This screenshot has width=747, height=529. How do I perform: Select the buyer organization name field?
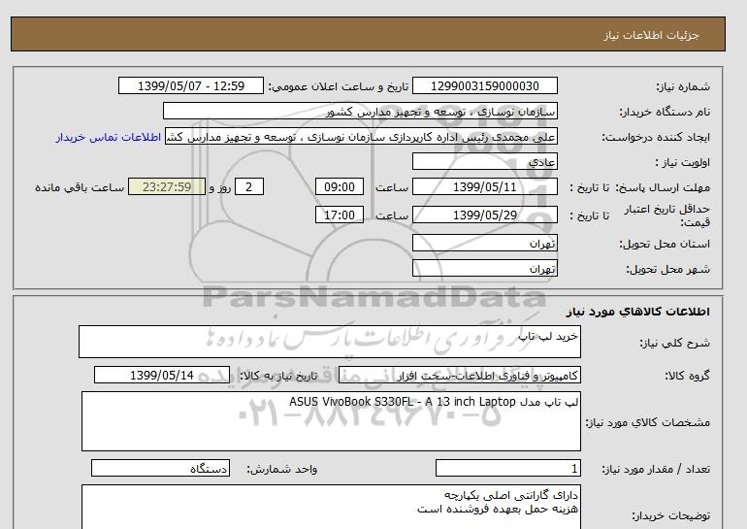coord(360,111)
